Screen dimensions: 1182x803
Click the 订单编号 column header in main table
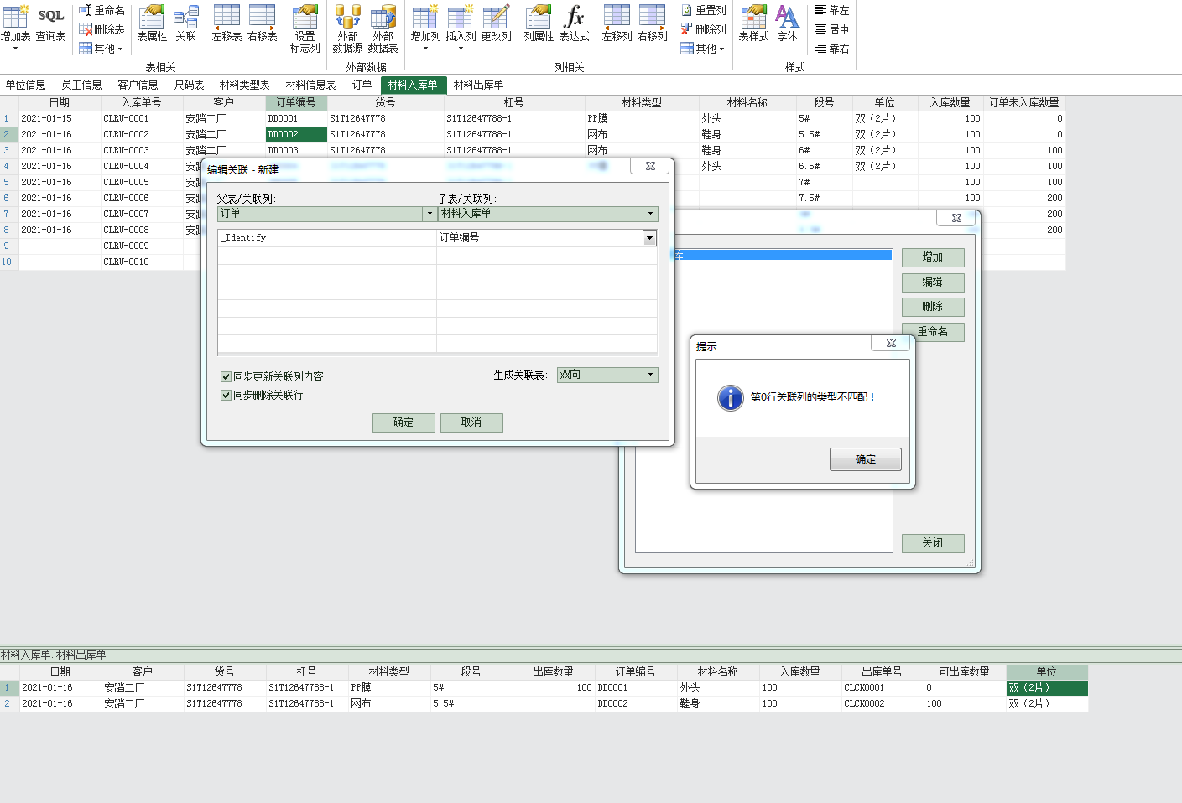[296, 102]
